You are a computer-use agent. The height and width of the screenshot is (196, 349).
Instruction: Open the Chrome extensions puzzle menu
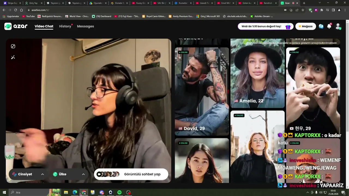pyautogui.click(x=322, y=10)
